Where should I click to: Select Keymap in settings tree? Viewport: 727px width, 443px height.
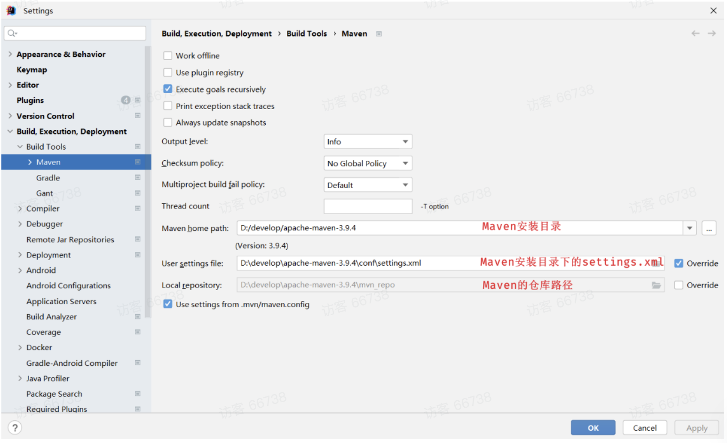coord(32,70)
